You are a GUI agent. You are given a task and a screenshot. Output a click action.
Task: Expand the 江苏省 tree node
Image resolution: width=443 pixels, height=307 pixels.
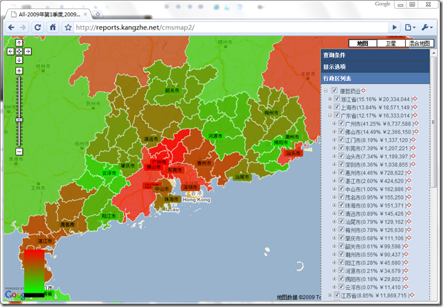pyautogui.click(x=330, y=295)
